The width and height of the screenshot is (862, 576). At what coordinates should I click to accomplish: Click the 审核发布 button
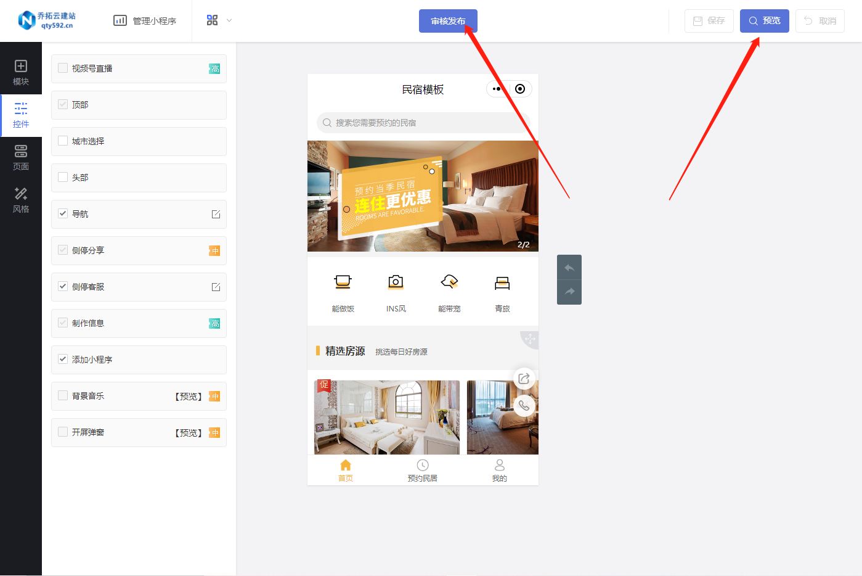(448, 20)
